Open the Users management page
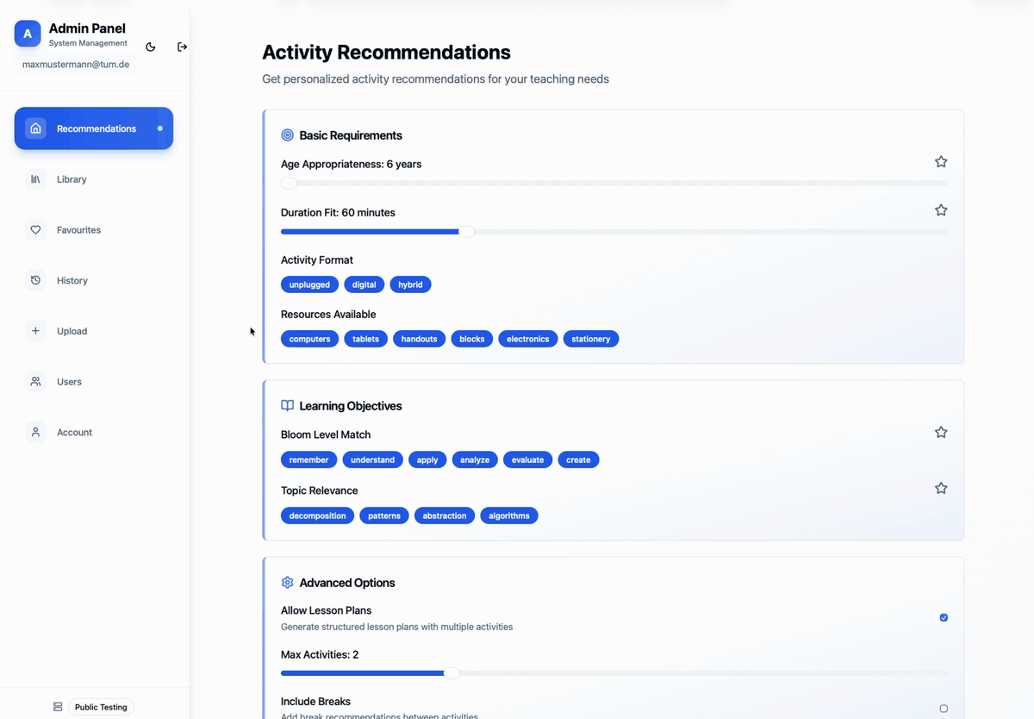This screenshot has height=719, width=1034. [x=69, y=382]
